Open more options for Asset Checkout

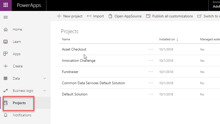151,49
